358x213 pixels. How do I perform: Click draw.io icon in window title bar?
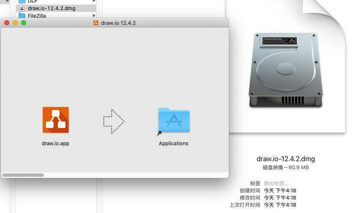[96, 23]
